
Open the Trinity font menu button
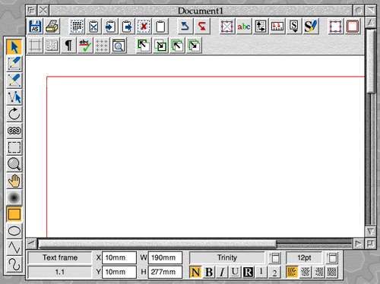[275, 257]
